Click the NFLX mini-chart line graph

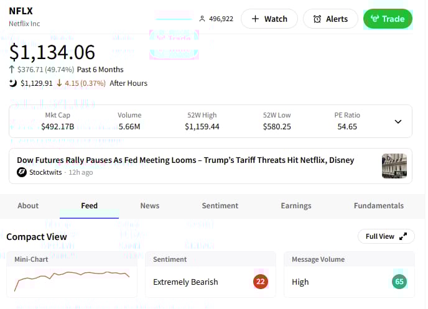click(72, 281)
